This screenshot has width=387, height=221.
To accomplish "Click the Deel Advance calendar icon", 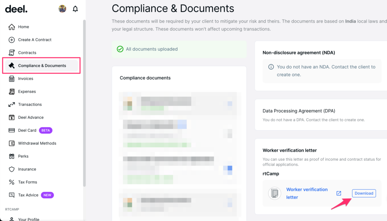I will coord(12,117).
